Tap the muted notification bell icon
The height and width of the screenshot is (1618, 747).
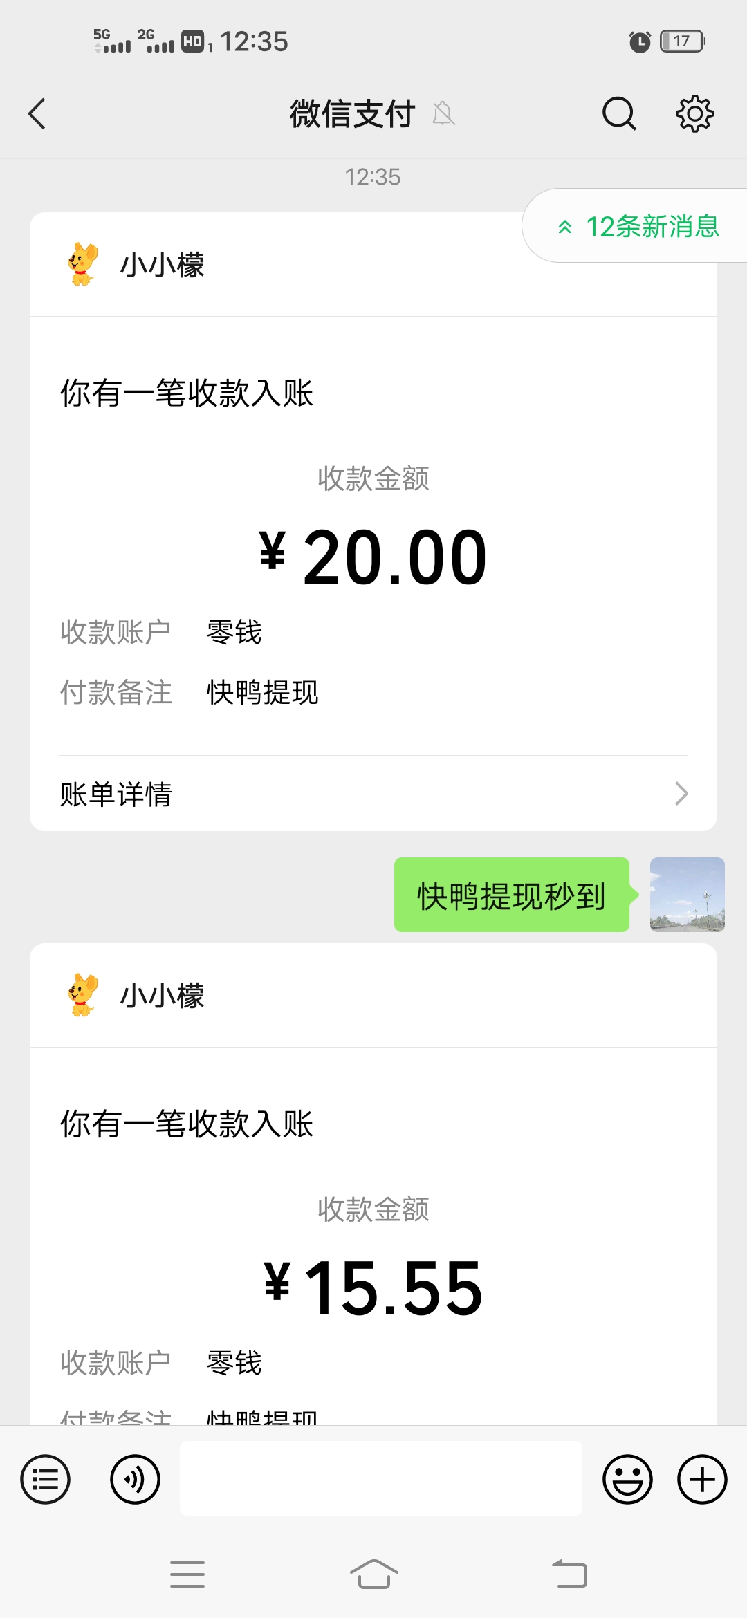(443, 113)
